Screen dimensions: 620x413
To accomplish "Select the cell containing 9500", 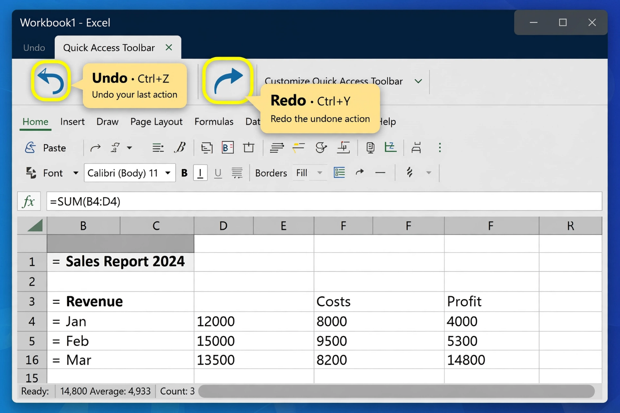I will (379, 341).
